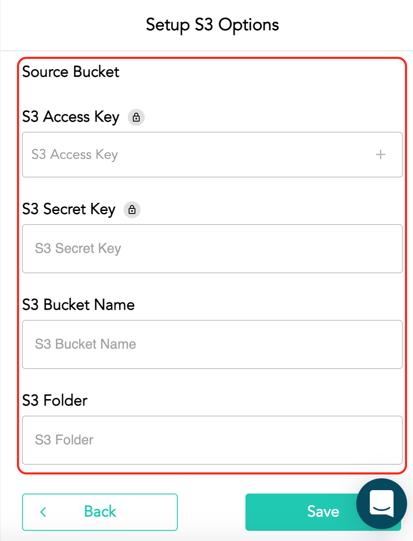Click the S3 Access Key label text
The width and height of the screenshot is (413, 541).
71,117
